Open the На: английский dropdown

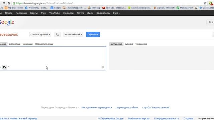click(73, 35)
